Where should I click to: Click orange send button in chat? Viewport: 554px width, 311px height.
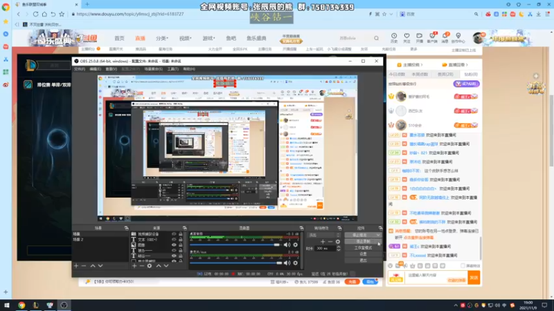click(474, 278)
